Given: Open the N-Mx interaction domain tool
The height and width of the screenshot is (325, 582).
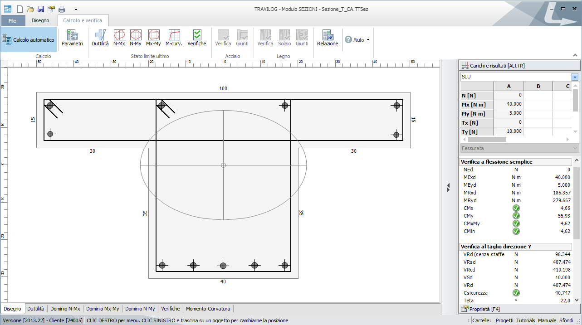Looking at the screenshot, I should pos(119,38).
